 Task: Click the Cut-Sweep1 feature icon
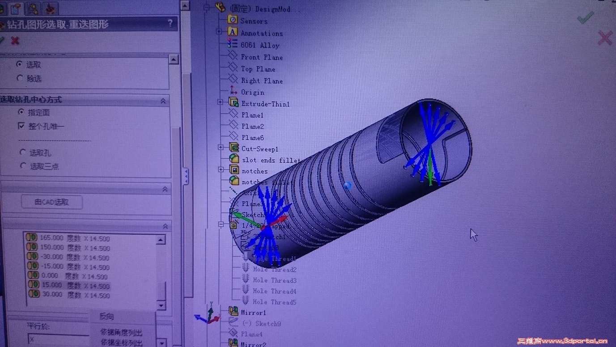pyautogui.click(x=234, y=147)
